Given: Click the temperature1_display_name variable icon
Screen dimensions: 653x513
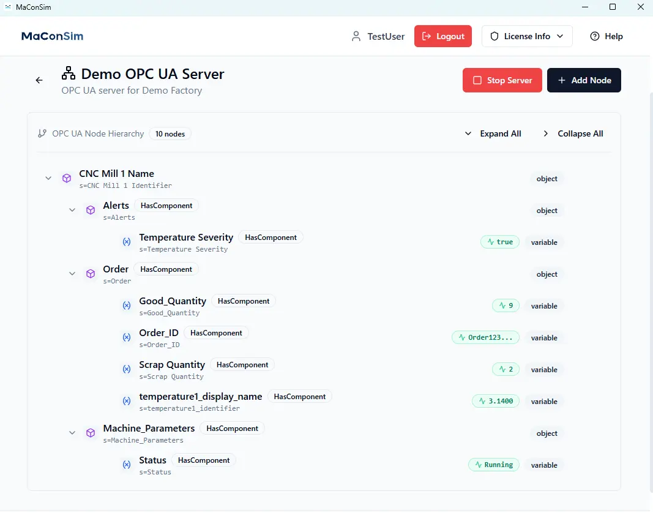Looking at the screenshot, I should [x=127, y=401].
